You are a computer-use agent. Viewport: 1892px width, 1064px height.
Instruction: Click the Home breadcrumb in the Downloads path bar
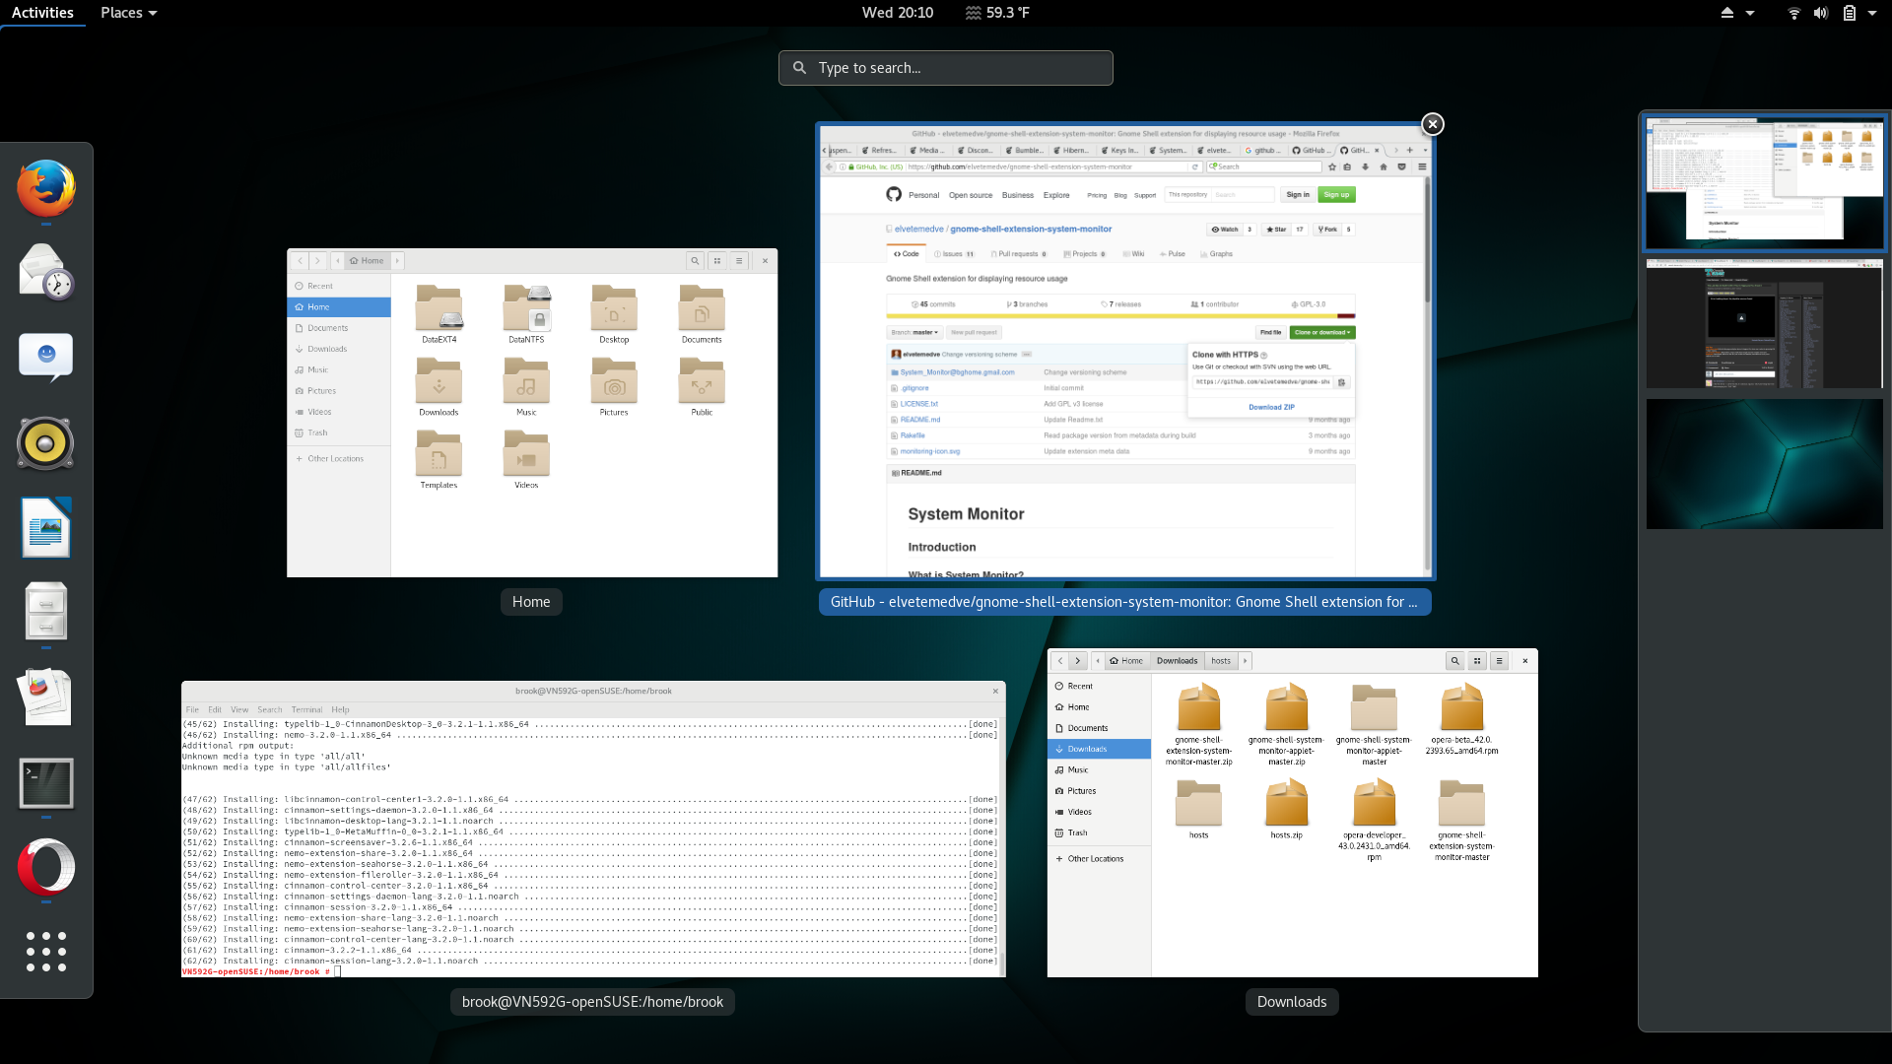(1126, 661)
